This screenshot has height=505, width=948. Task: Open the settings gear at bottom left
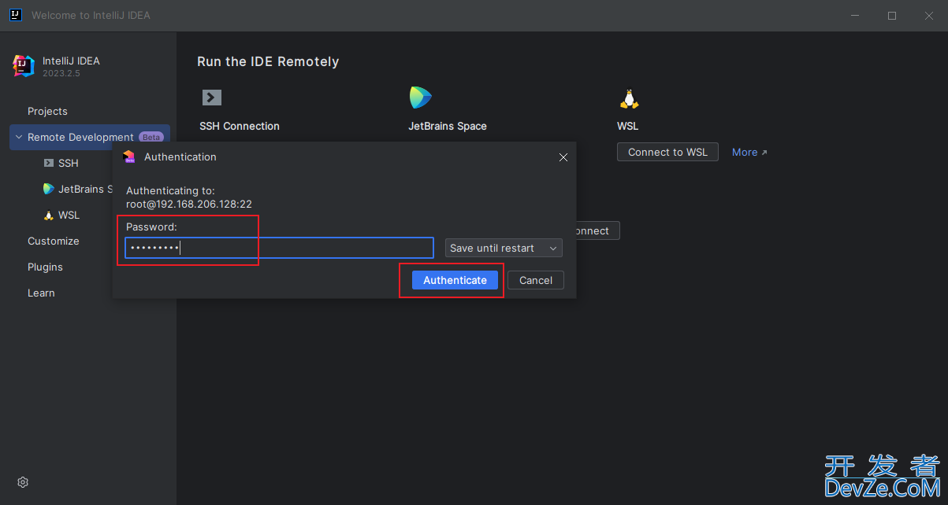[x=23, y=482]
